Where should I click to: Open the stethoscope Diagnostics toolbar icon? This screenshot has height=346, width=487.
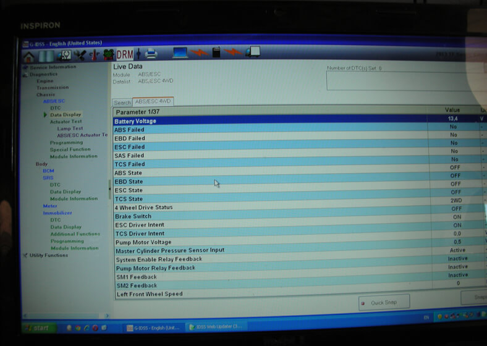tap(64, 56)
